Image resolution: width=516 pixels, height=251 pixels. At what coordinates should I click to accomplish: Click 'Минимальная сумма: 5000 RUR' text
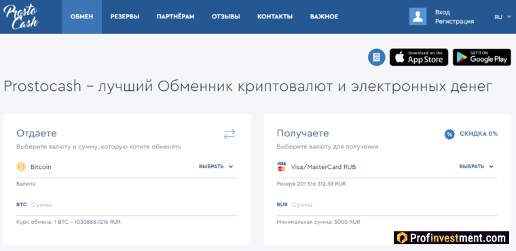point(318,222)
